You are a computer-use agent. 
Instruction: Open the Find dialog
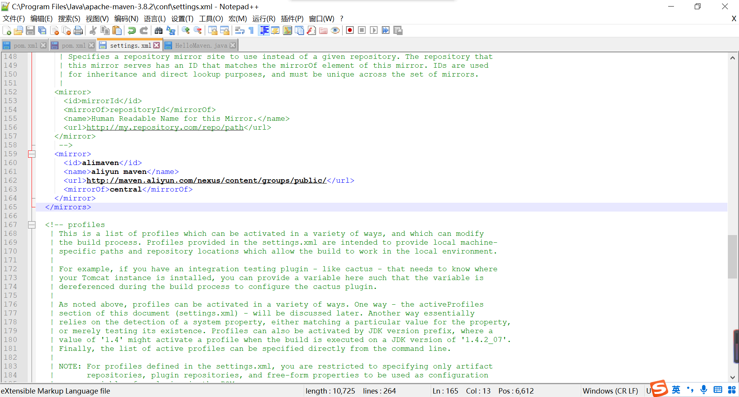(x=159, y=30)
